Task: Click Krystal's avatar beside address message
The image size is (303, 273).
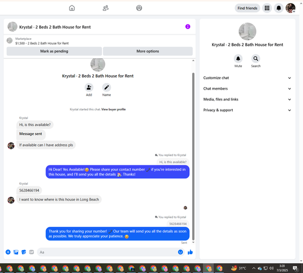Action: pos(11,145)
